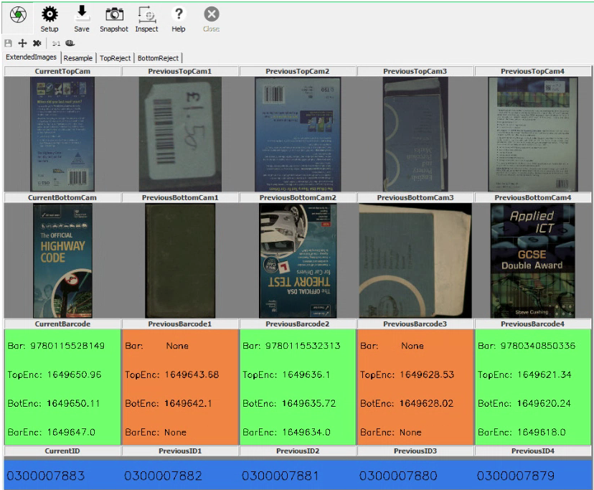Click BarEnc value 1649634.0
The width and height of the screenshot is (594, 490).
coord(306,432)
